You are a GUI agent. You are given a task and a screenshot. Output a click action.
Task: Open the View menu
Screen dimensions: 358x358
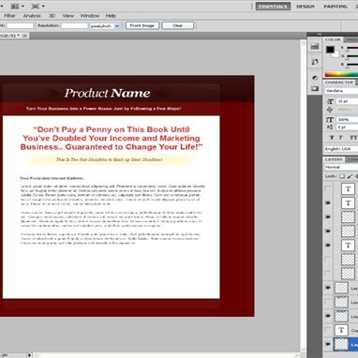pyautogui.click(x=67, y=16)
